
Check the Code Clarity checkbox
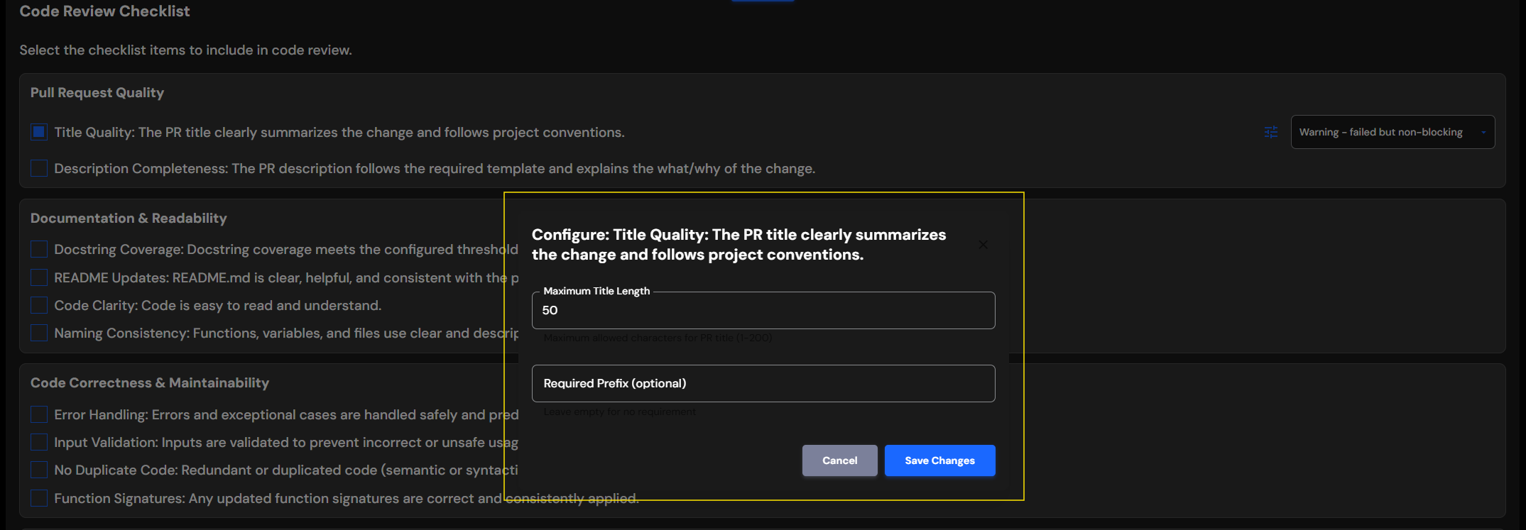point(38,304)
